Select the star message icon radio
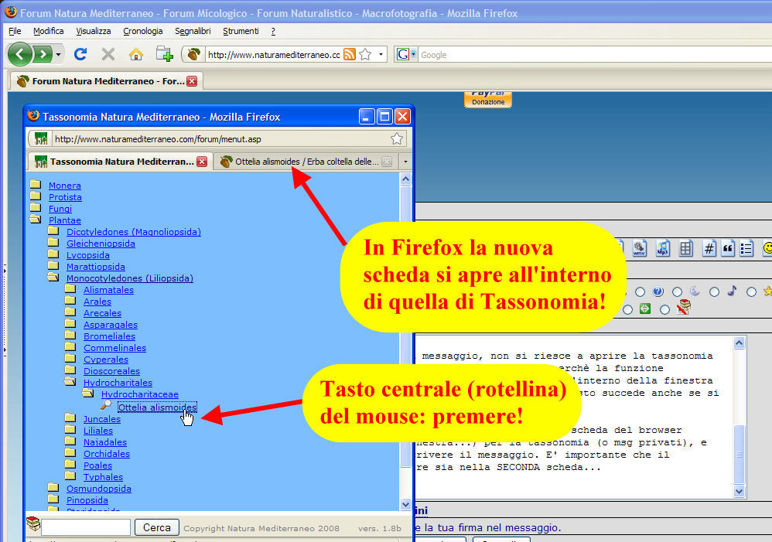Viewport: 772px width, 542px height. 751,292
